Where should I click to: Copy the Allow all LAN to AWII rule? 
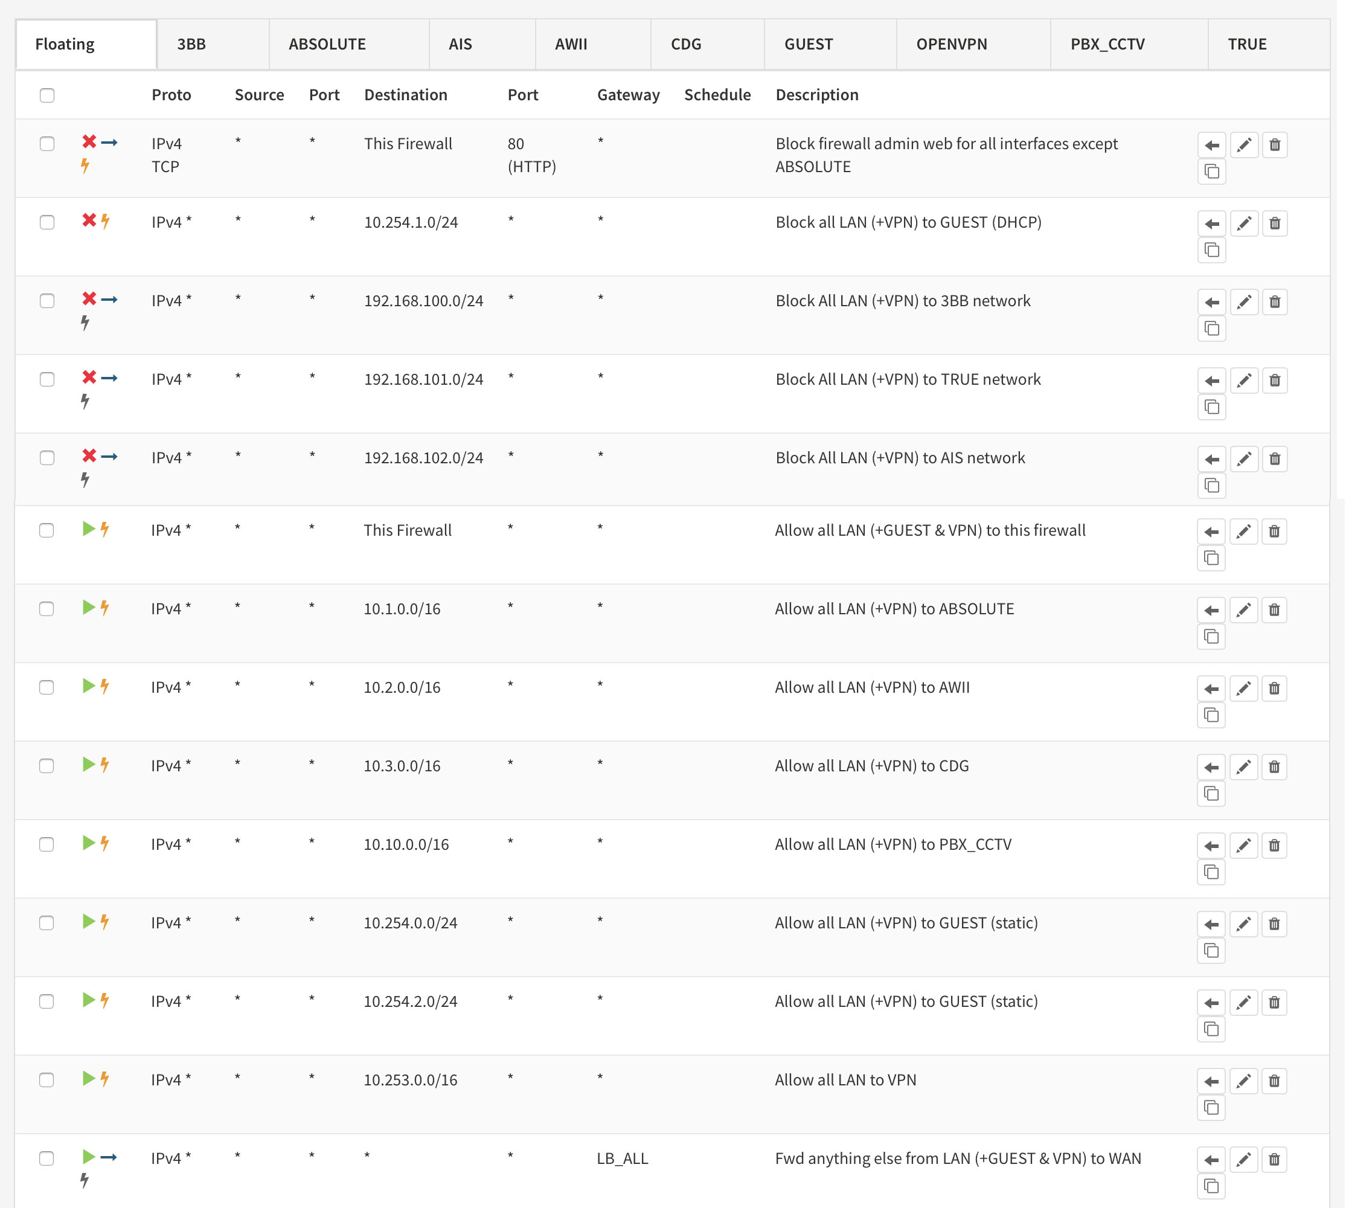(x=1211, y=715)
